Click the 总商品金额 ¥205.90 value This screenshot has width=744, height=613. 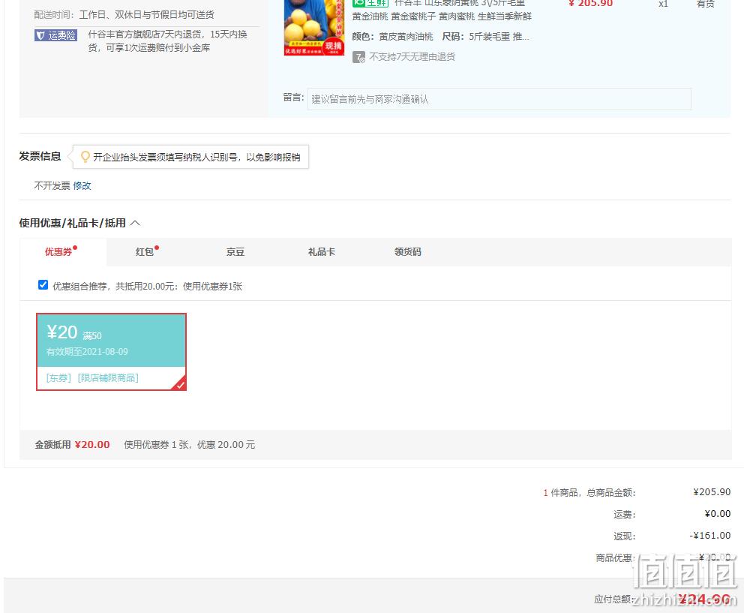pyautogui.click(x=712, y=492)
